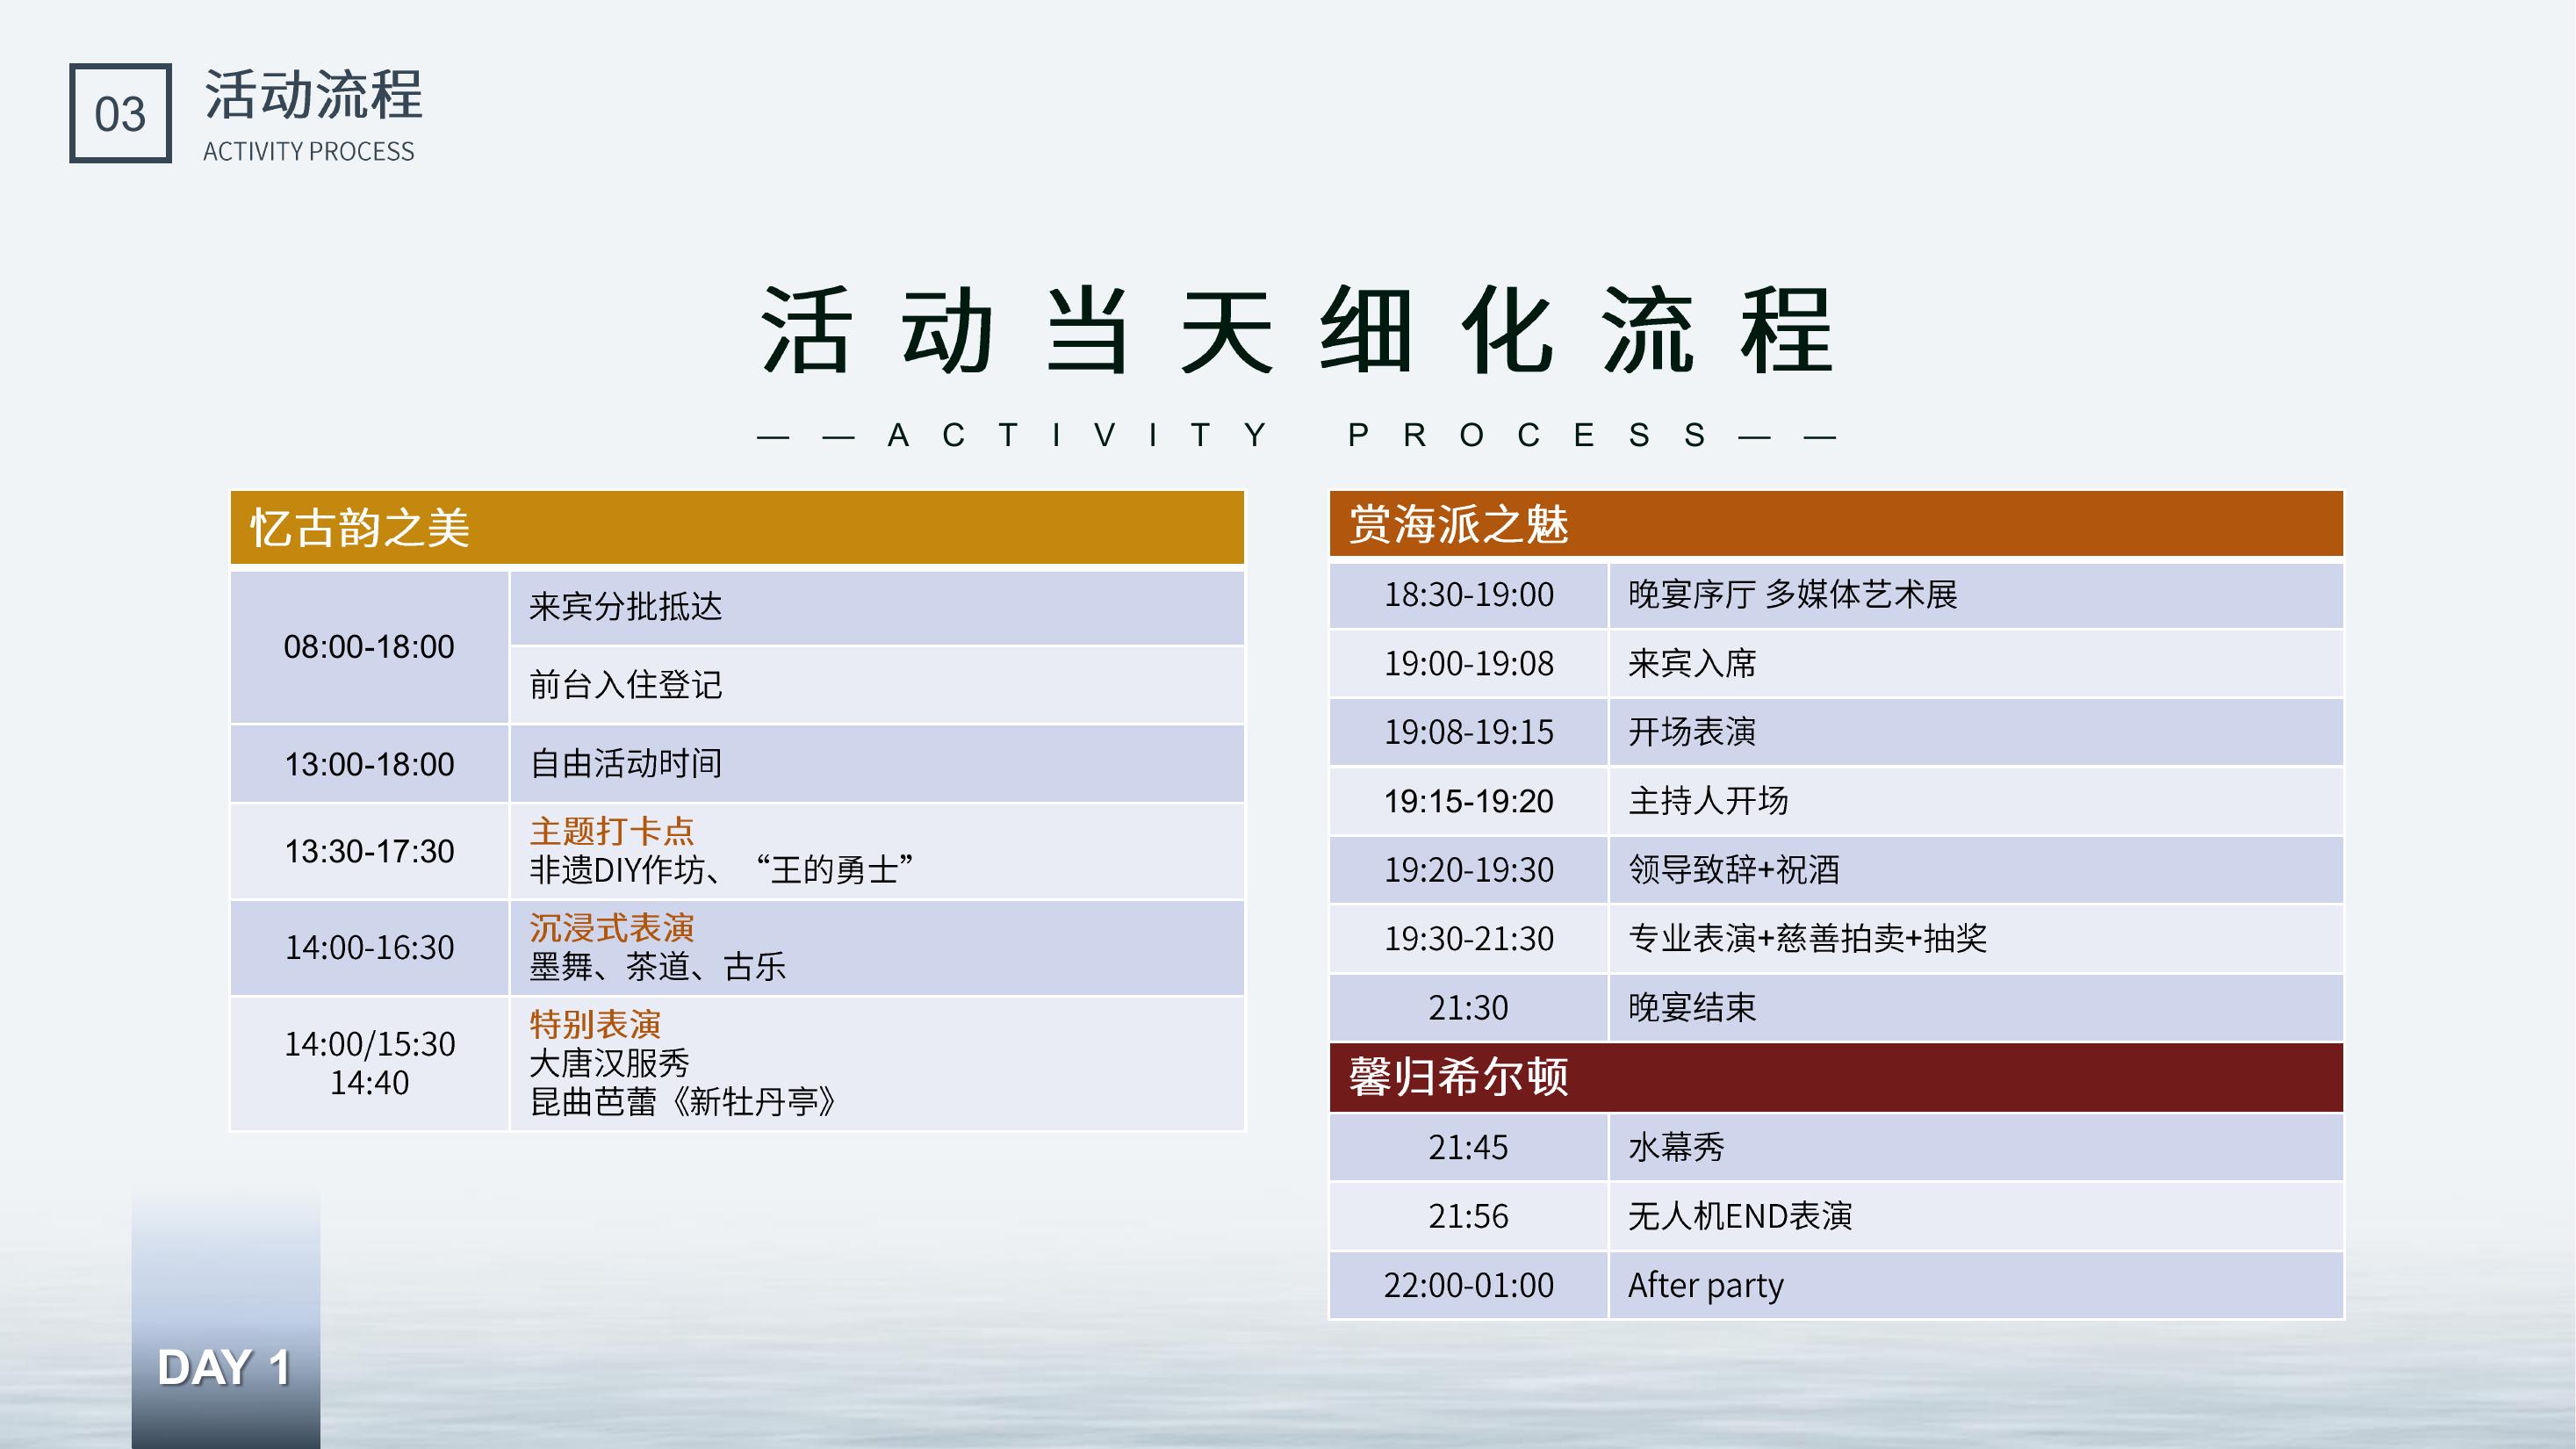This screenshot has height=1449, width=2576.
Task: Select the 'After party' cell
Action: [x=1976, y=1285]
